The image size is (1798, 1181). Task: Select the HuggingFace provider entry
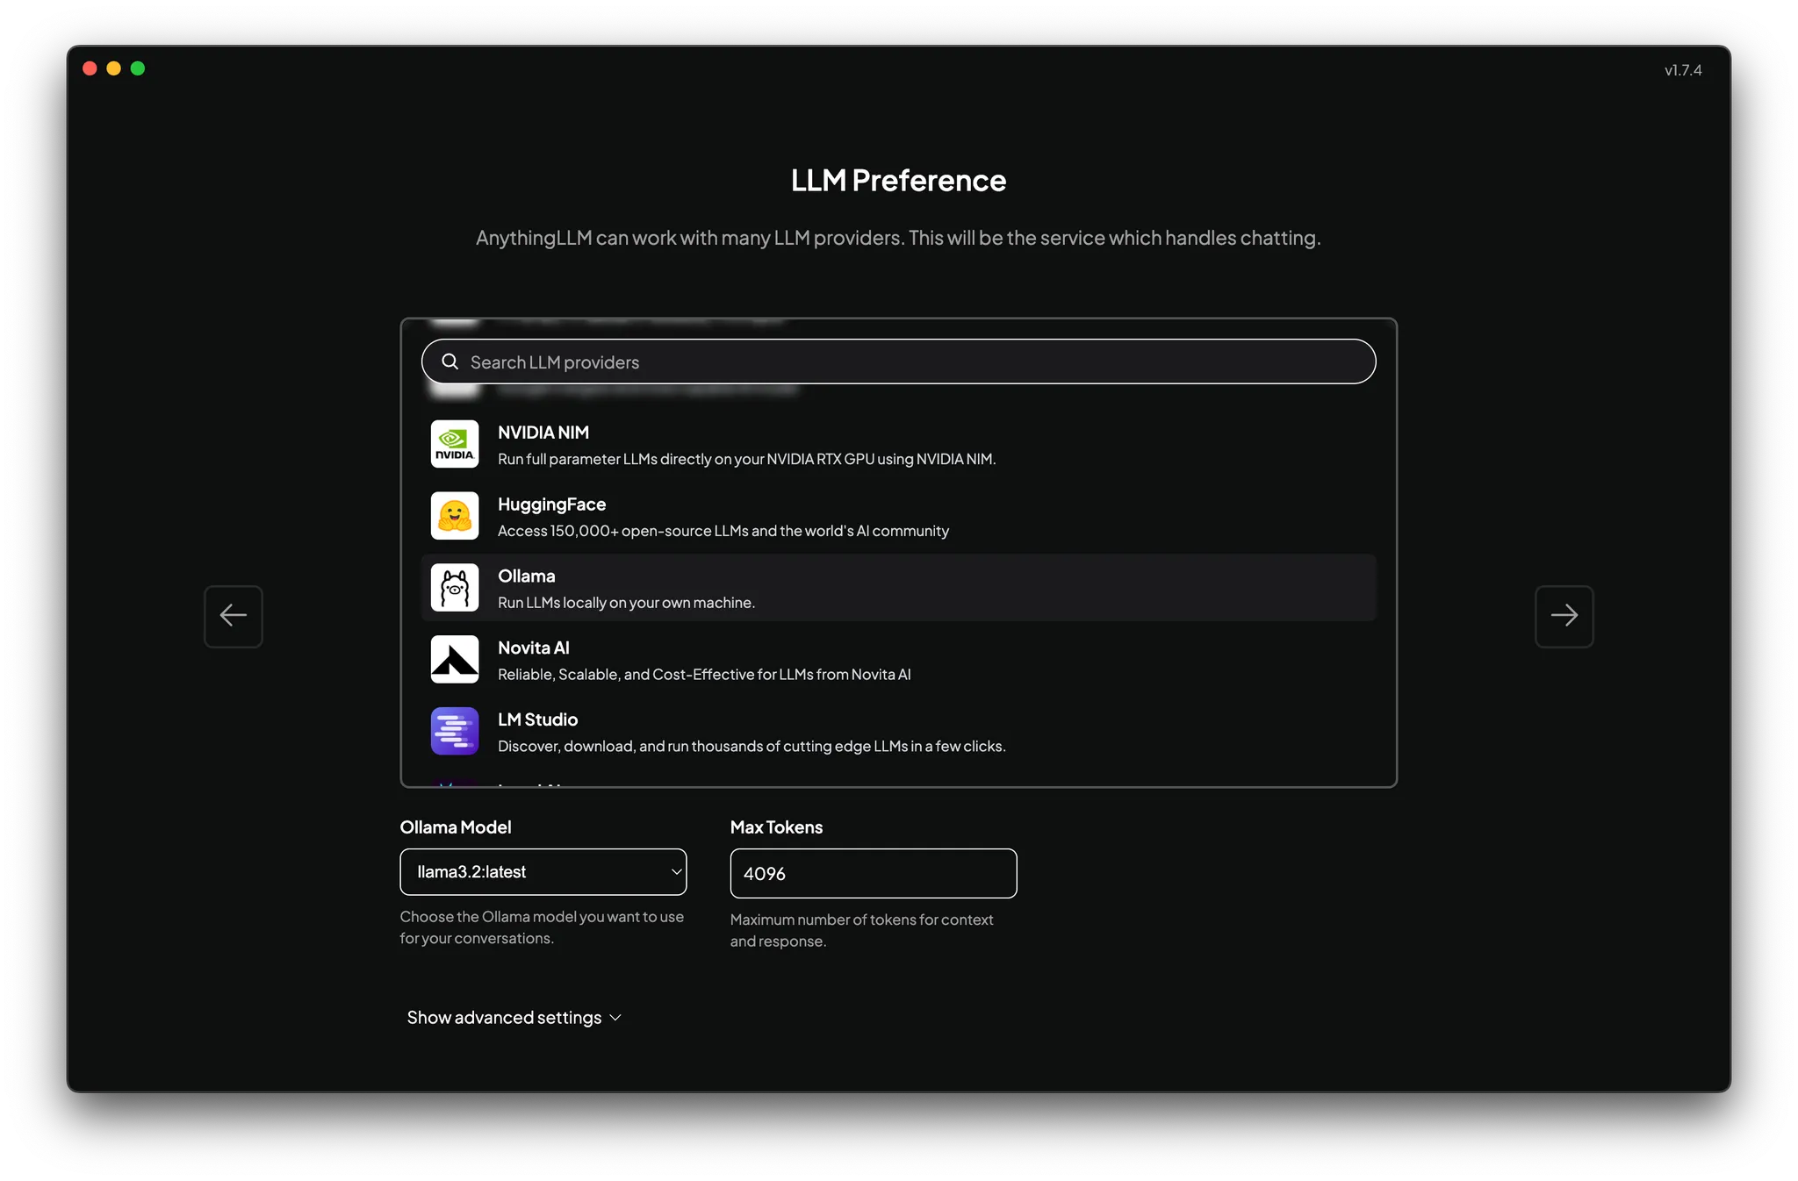(723, 517)
